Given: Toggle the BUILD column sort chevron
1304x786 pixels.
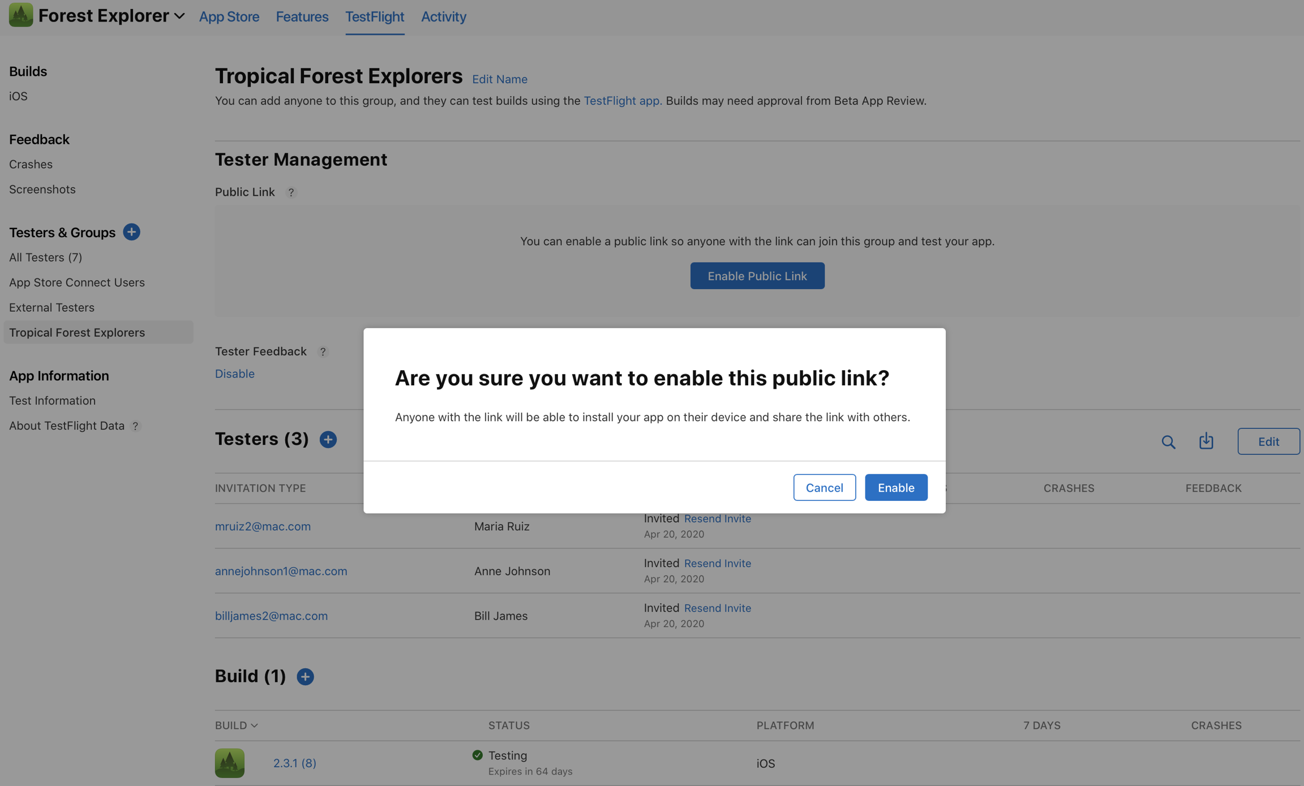Looking at the screenshot, I should pyautogui.click(x=255, y=725).
